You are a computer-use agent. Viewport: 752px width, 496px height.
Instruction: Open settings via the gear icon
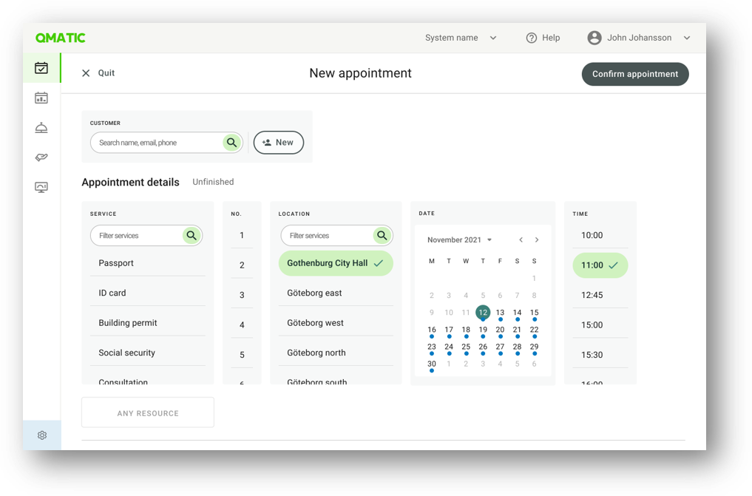pos(41,435)
